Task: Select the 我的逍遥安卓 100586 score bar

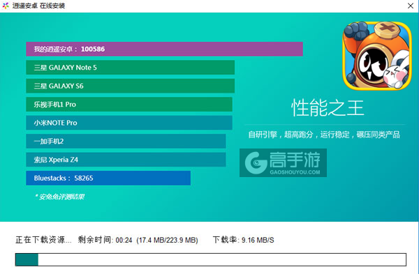Action: coord(164,49)
